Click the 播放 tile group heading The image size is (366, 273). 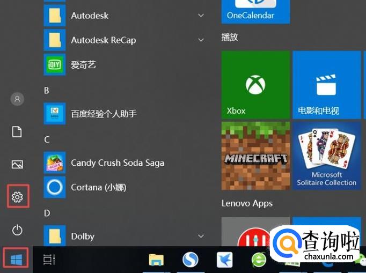point(230,38)
